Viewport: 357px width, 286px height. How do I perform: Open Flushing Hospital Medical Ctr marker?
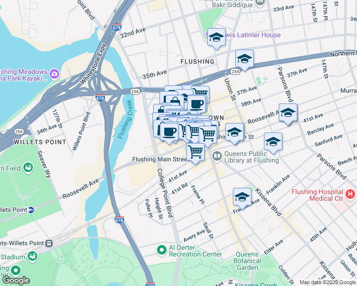point(350,194)
